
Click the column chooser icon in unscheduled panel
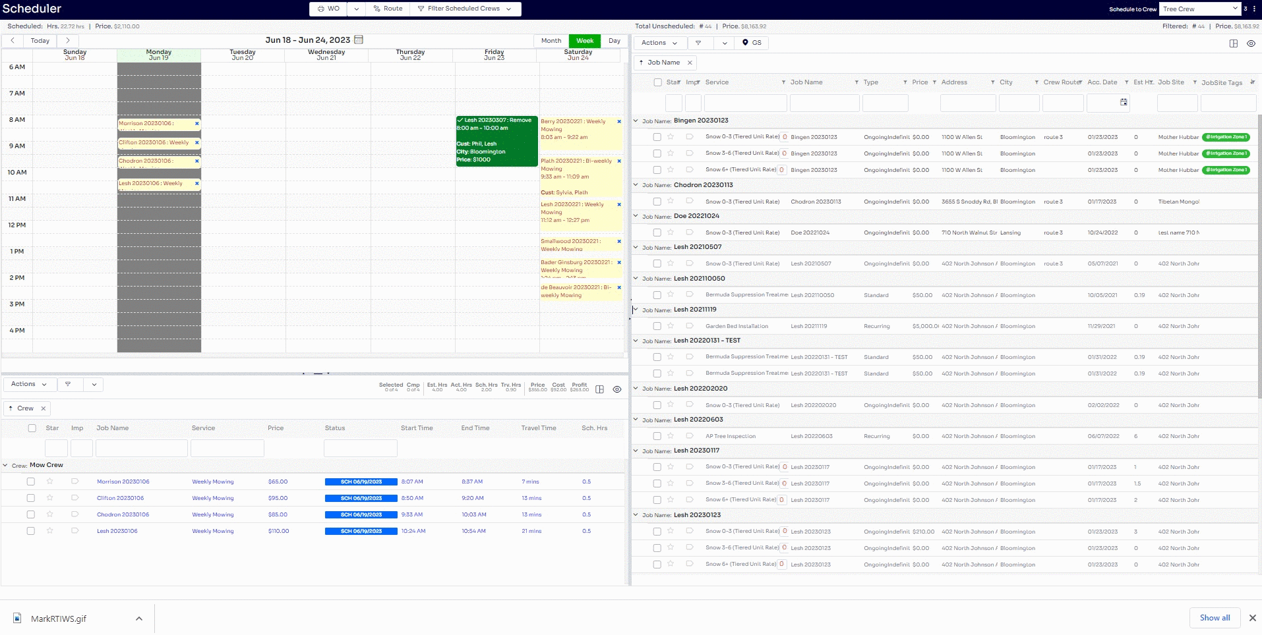(1233, 43)
